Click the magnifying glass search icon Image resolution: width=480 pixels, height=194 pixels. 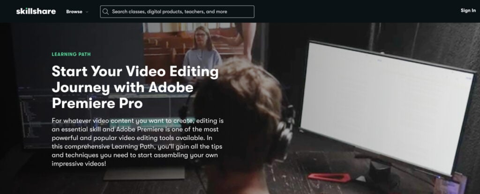tap(105, 12)
